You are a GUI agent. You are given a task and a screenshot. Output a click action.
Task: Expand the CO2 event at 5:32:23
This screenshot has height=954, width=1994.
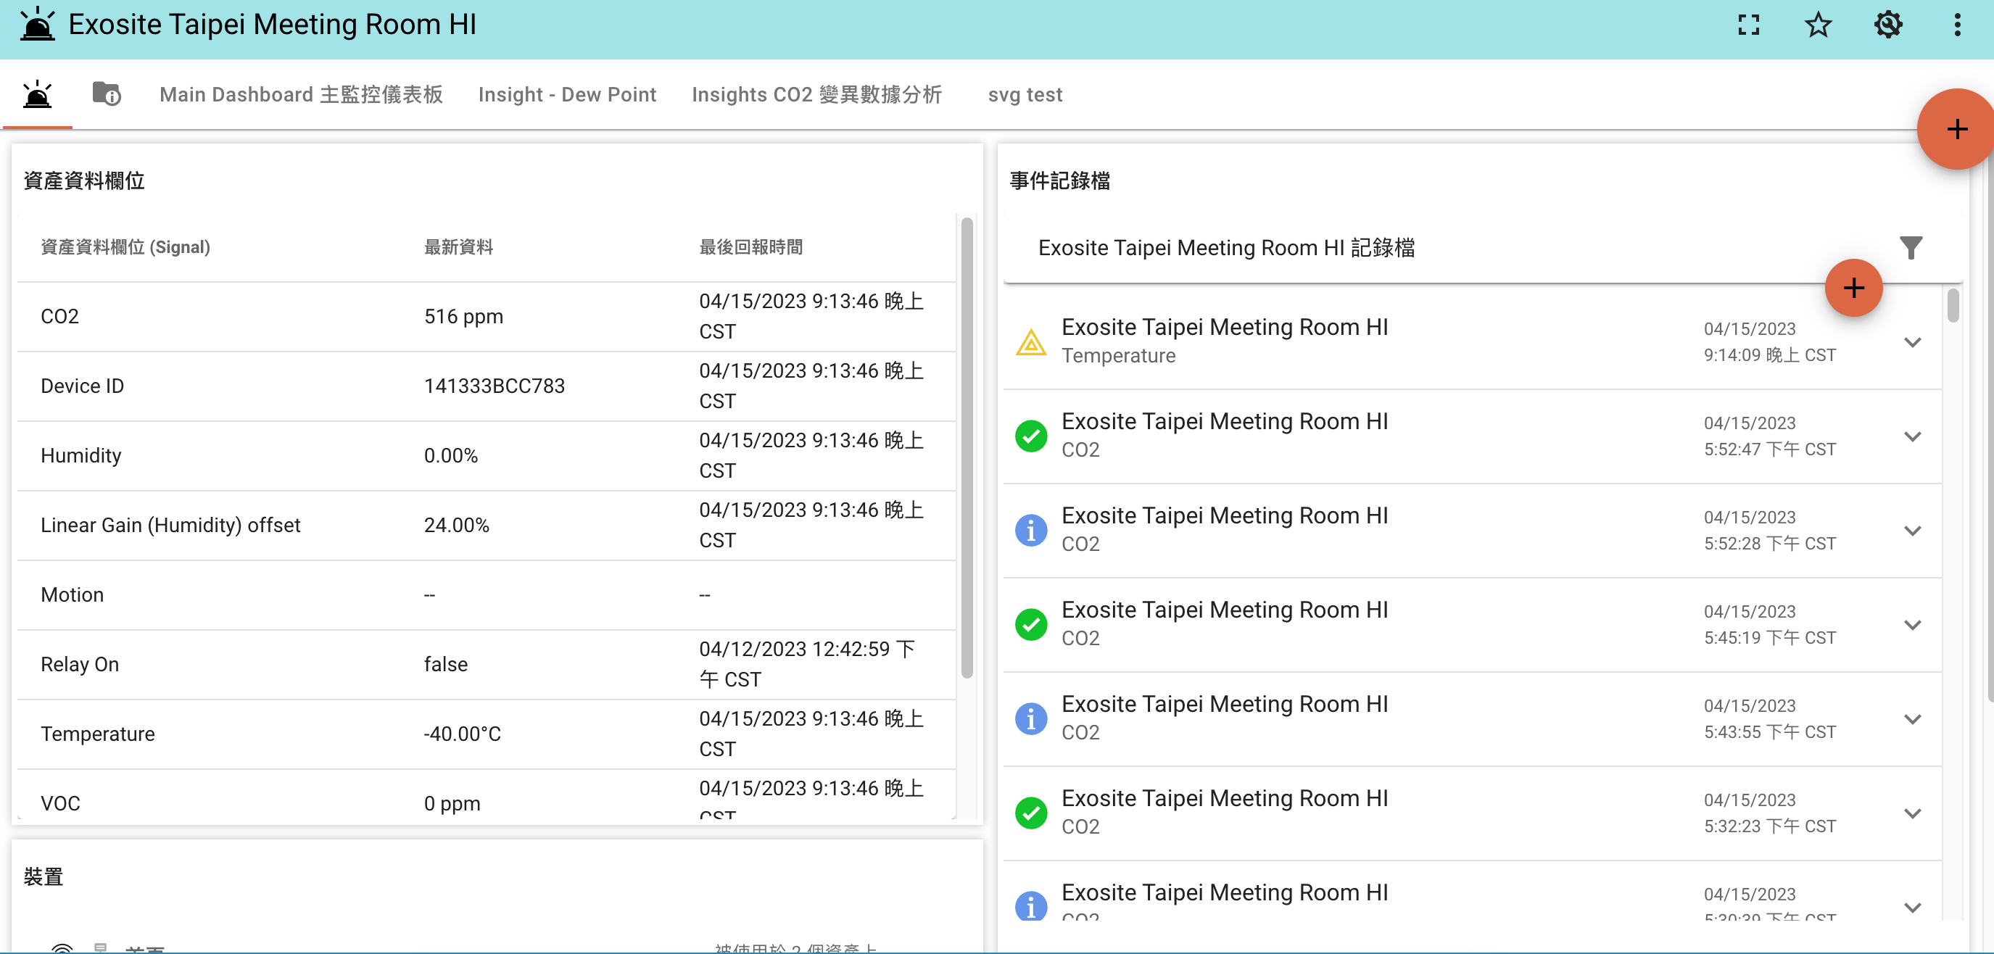(1912, 814)
